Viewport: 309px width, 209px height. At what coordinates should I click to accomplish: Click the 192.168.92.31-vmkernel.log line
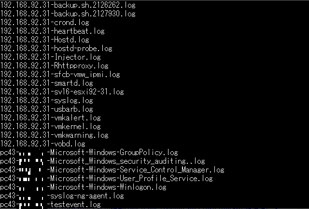(x=50, y=126)
